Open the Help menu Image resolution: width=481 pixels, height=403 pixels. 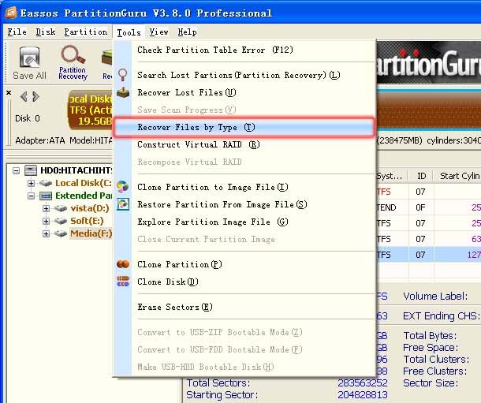click(187, 32)
